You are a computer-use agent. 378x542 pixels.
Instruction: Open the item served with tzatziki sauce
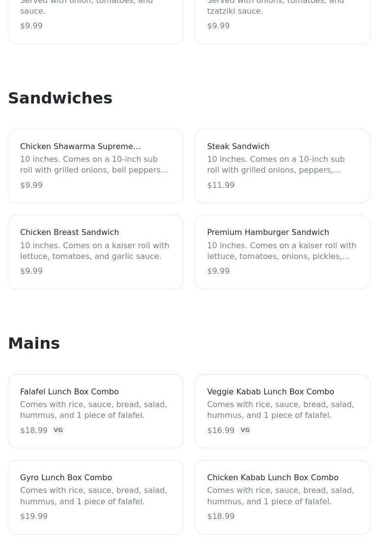(282, 20)
